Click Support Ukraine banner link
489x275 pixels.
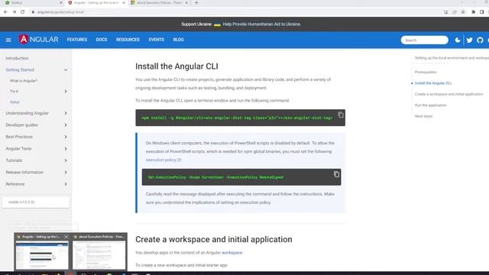click(196, 24)
